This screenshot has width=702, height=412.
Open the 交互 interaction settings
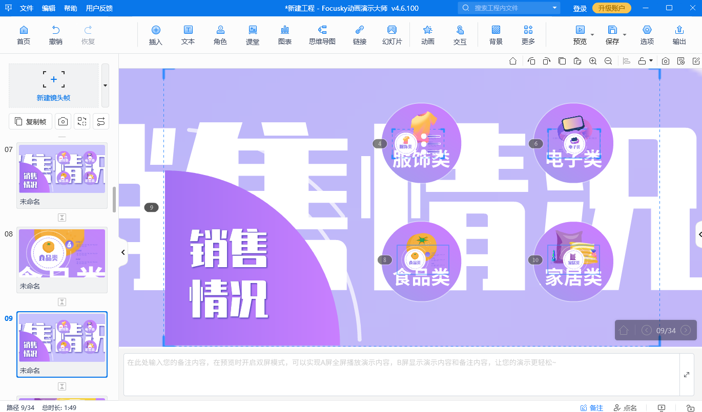(x=460, y=35)
